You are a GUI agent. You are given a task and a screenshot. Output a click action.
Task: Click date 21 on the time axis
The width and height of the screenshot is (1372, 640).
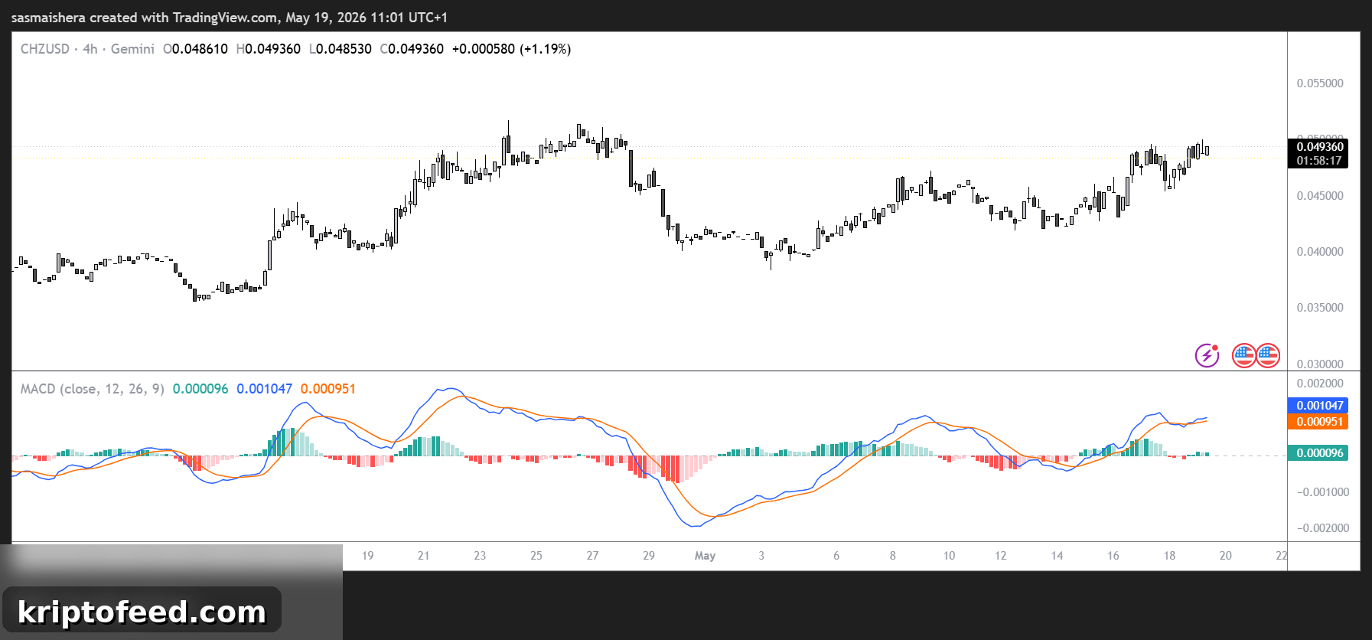coord(423,556)
